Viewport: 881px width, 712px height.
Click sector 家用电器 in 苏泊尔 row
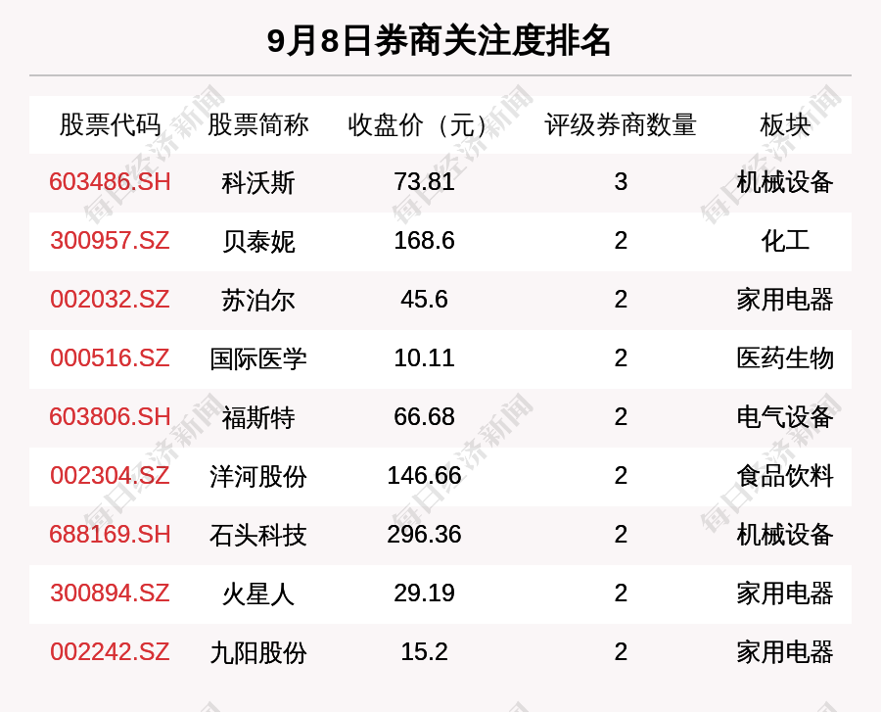pos(785,300)
